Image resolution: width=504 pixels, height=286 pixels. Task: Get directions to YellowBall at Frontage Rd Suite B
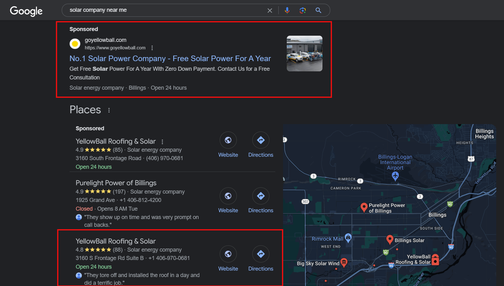(x=261, y=259)
